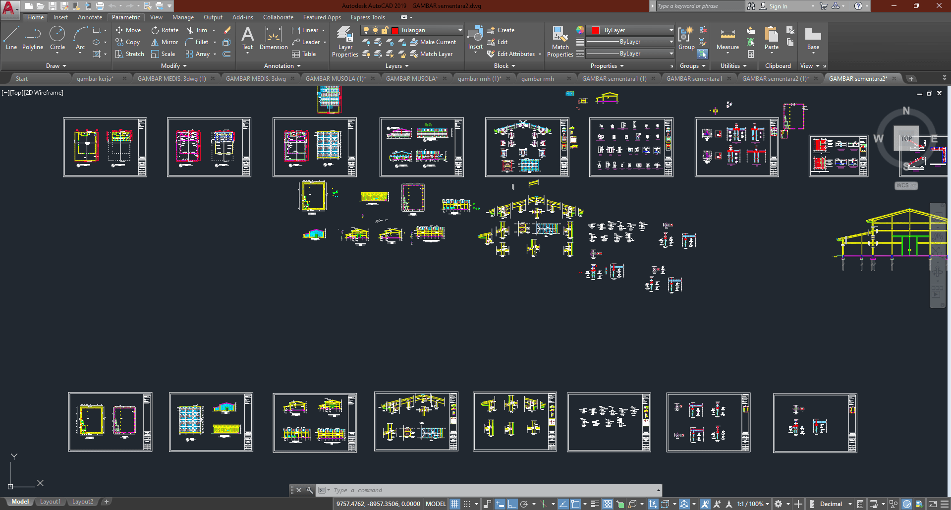Image resolution: width=951 pixels, height=510 pixels.
Task: Click the Dimension tool
Action: pos(274,38)
